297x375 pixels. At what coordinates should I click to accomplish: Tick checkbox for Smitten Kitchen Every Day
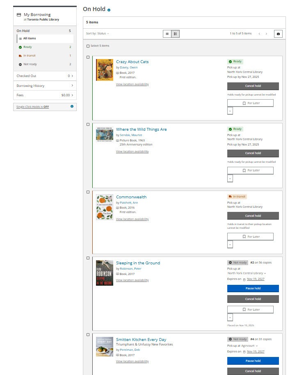point(88,335)
